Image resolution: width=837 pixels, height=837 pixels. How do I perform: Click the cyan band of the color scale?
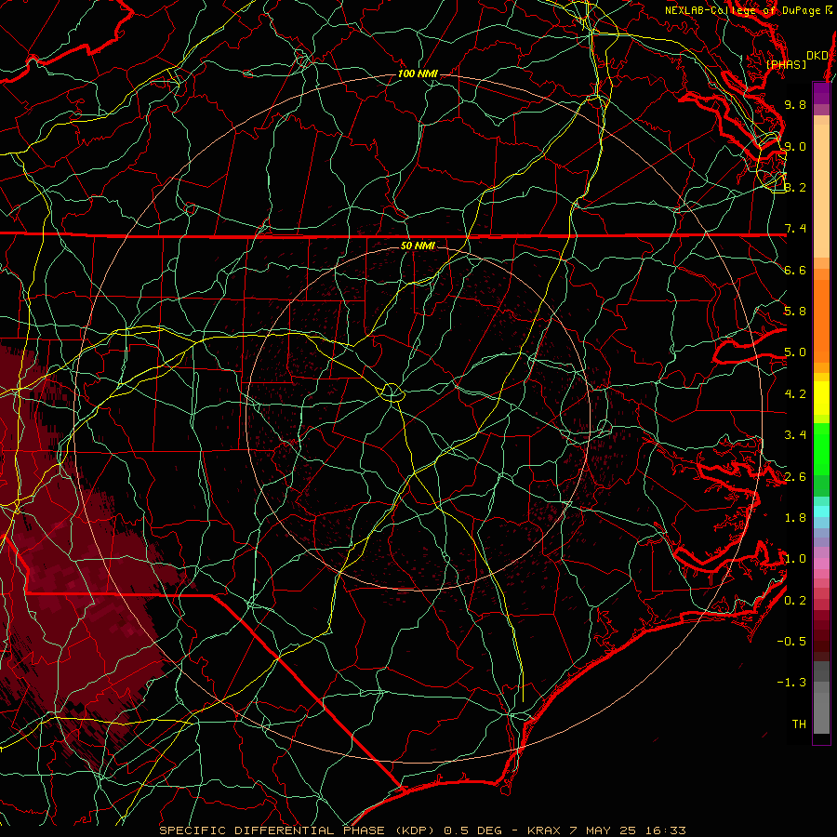pos(821,511)
